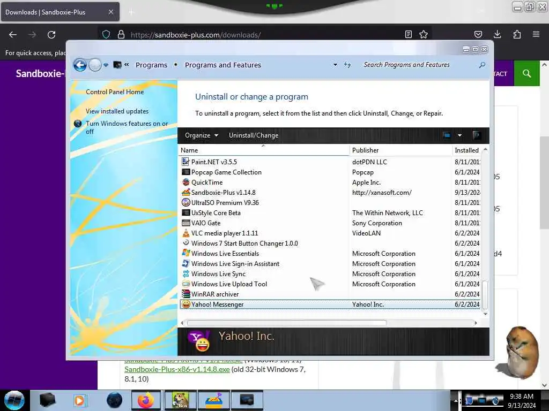Select The Within Network, LLC cell

(387, 212)
